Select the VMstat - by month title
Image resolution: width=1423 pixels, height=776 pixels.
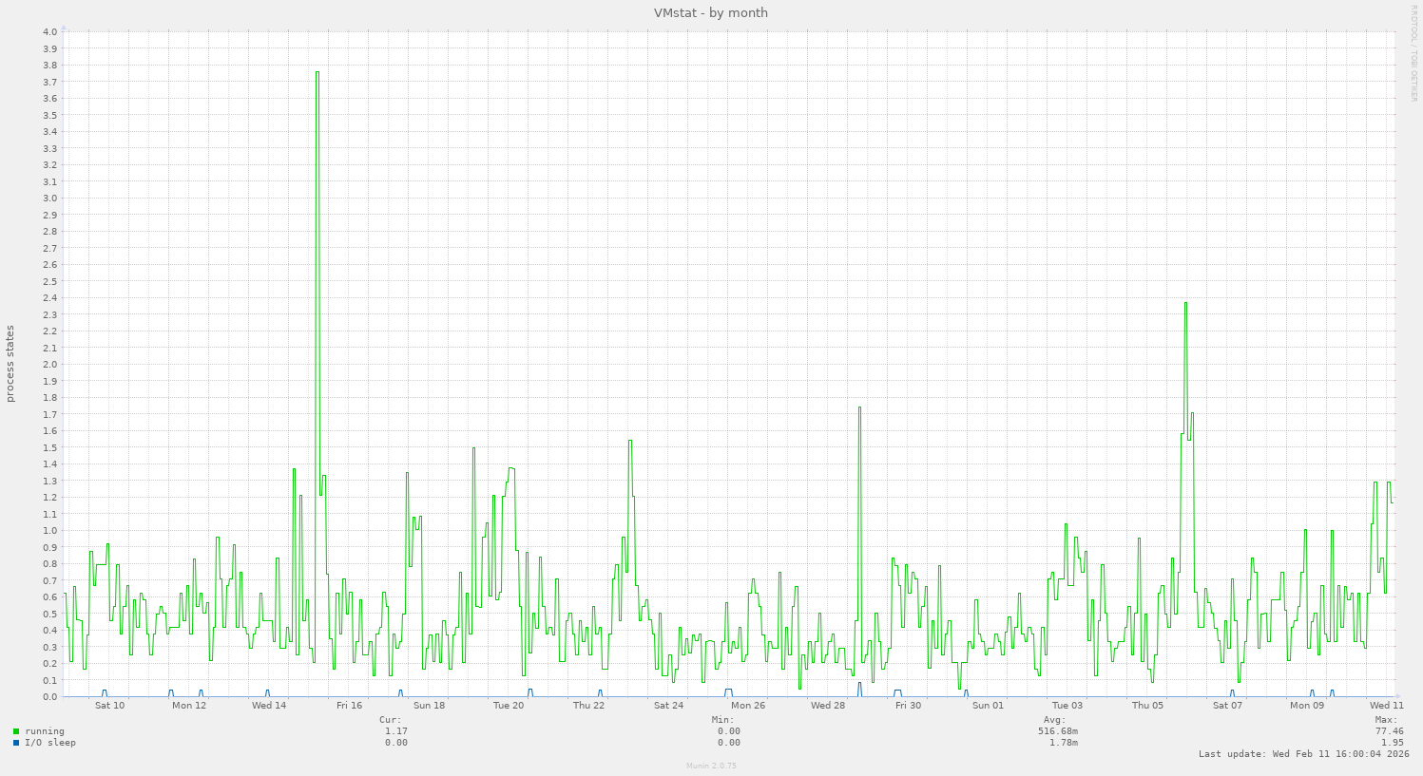point(711,12)
